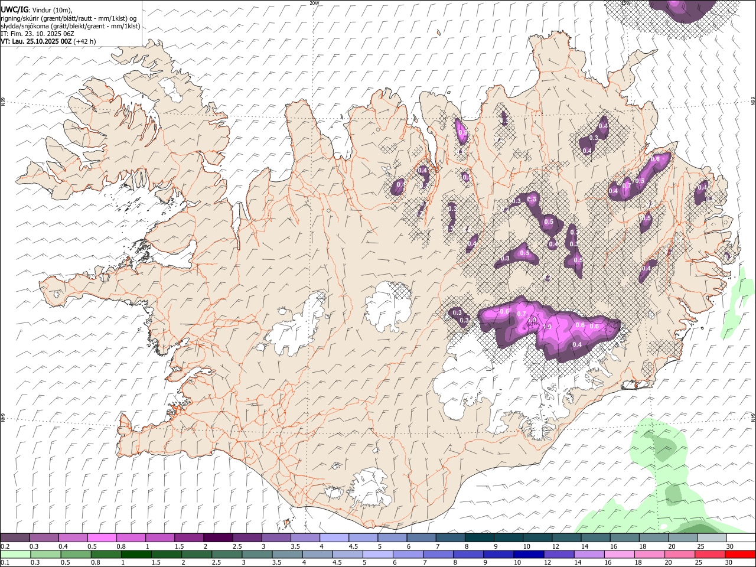The height and width of the screenshot is (567, 756).
Task: Click the white 30 swatch in the top row
Action: pyautogui.click(x=741, y=538)
